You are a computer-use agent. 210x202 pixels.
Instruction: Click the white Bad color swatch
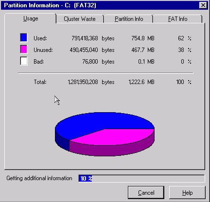coord(24,61)
